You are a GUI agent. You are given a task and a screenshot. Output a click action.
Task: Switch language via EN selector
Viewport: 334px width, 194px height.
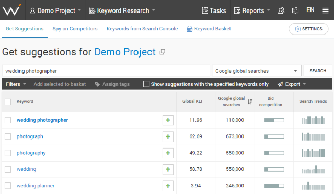tap(310, 10)
